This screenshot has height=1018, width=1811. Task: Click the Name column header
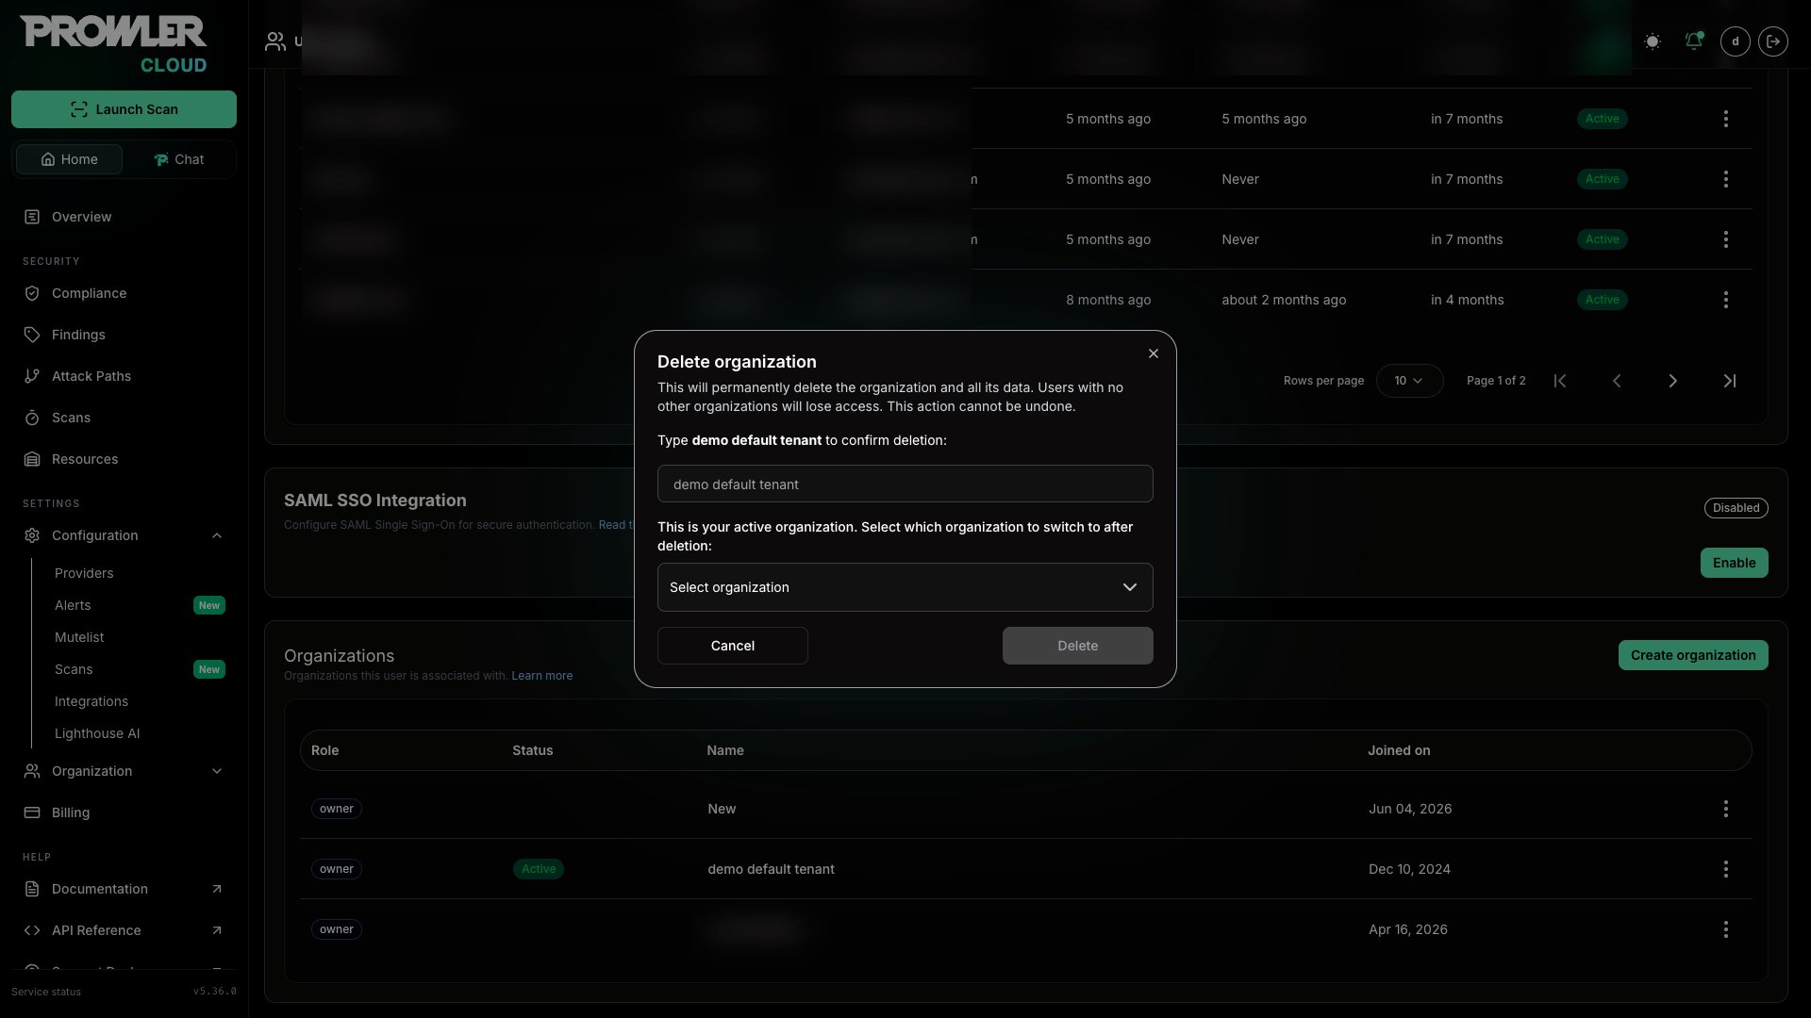pos(725,750)
